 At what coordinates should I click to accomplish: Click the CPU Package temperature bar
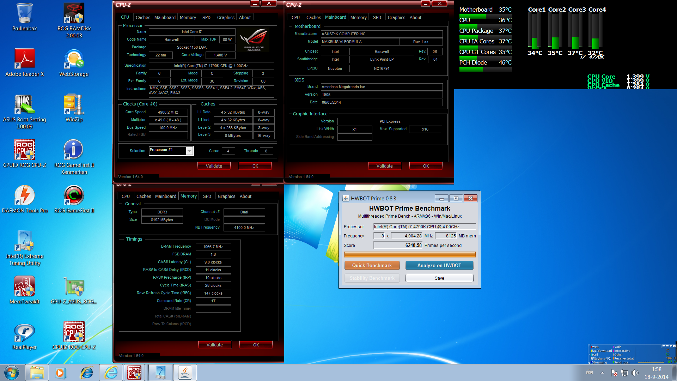(x=486, y=37)
